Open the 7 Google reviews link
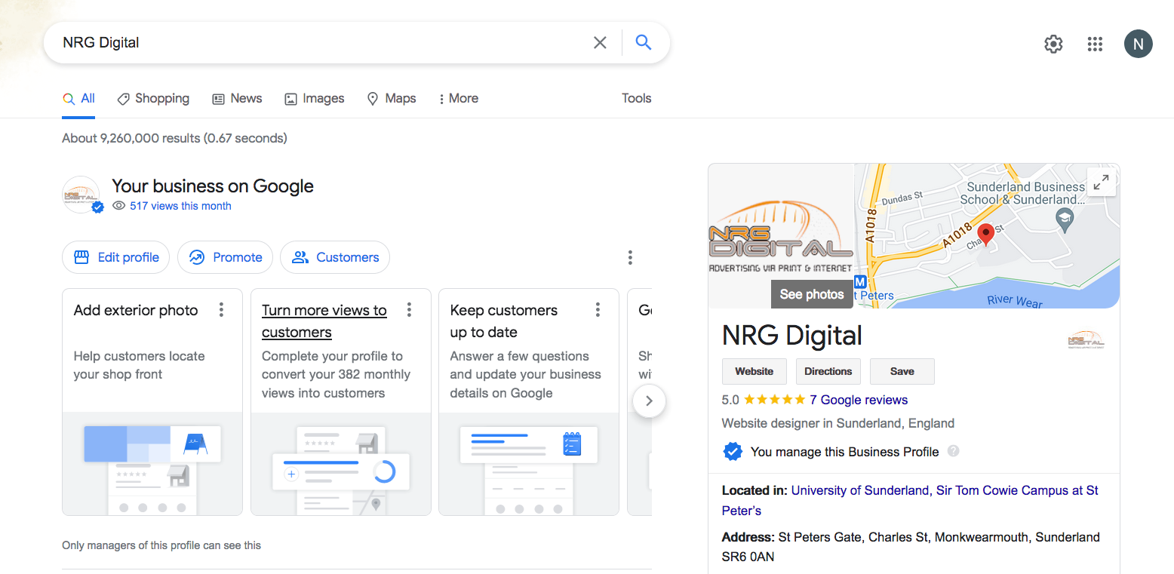The width and height of the screenshot is (1174, 574). tap(859, 400)
